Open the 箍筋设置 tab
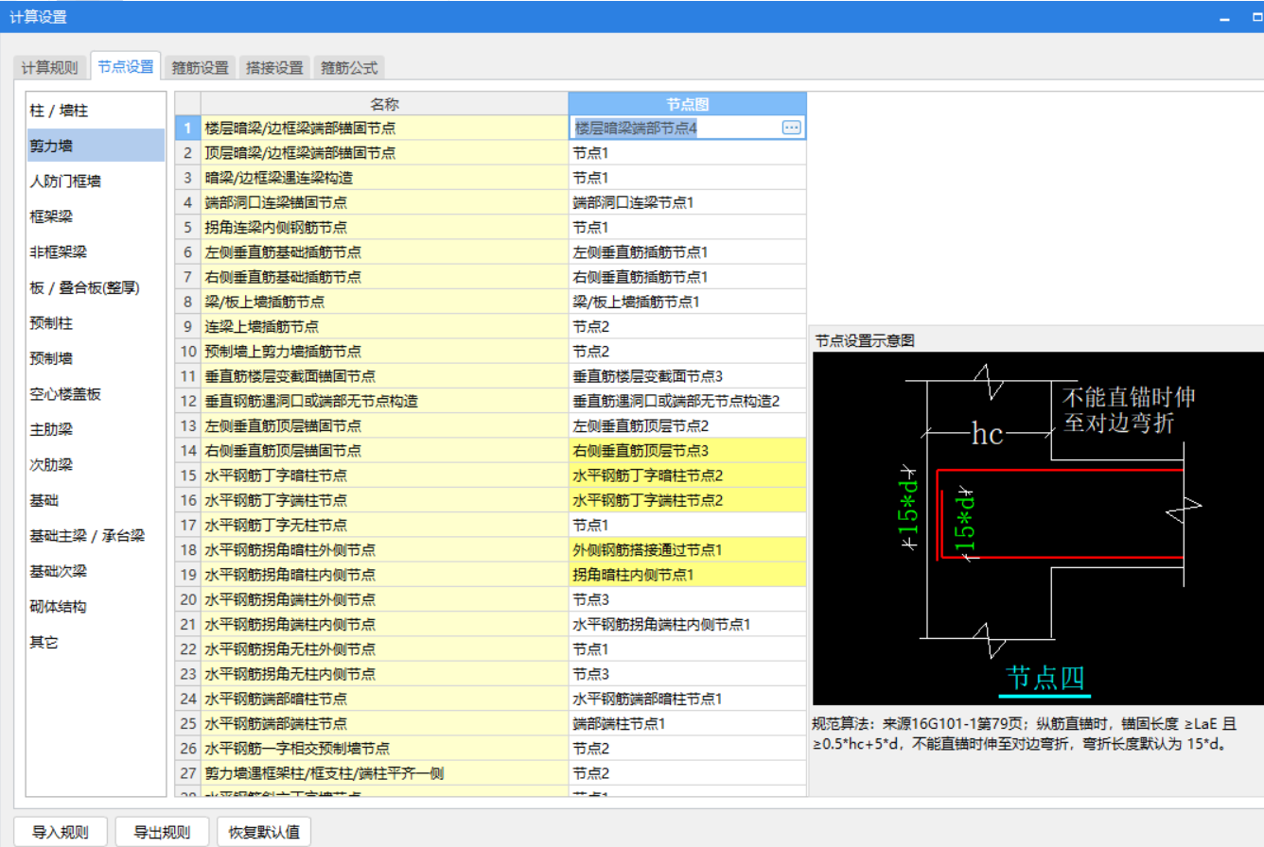Image resolution: width=1264 pixels, height=847 pixels. (x=200, y=68)
